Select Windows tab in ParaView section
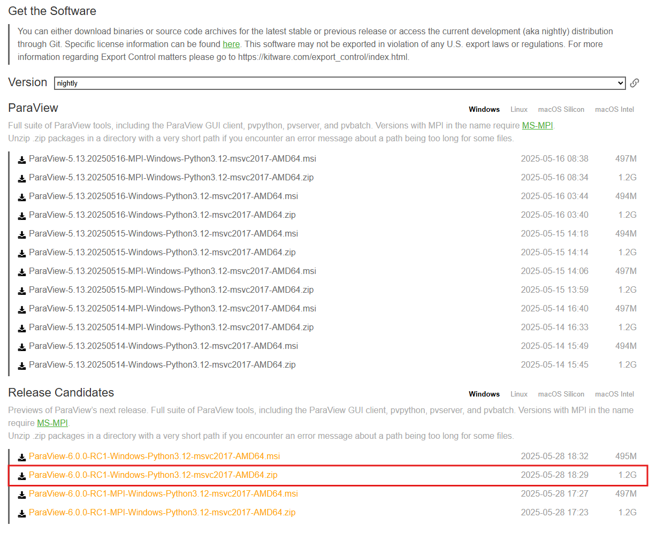Image resolution: width=649 pixels, height=533 pixels. tap(484, 109)
